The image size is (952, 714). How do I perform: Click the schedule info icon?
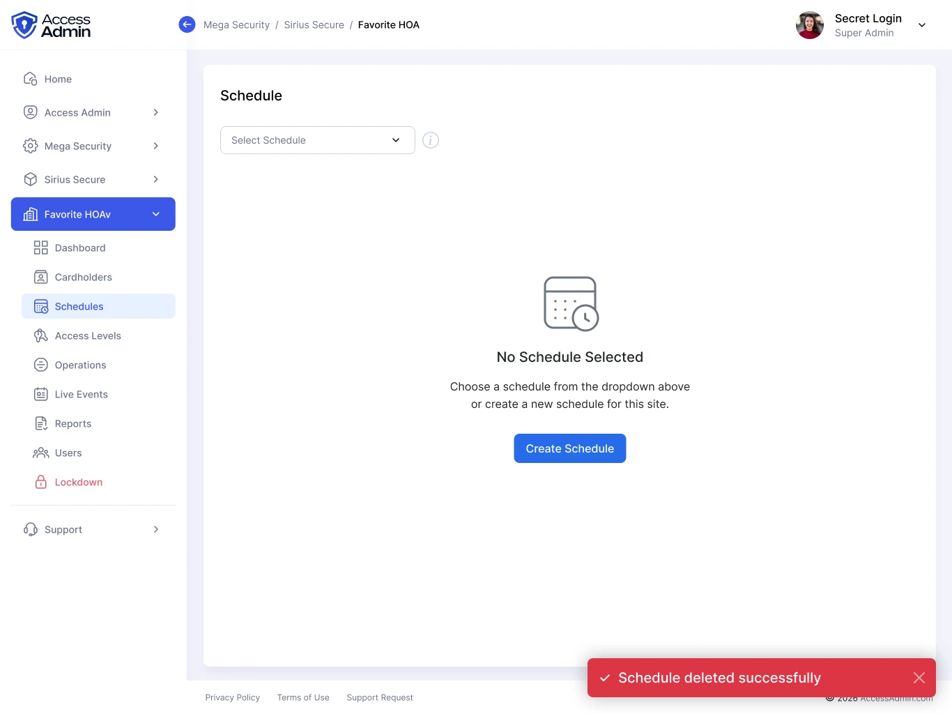point(431,140)
